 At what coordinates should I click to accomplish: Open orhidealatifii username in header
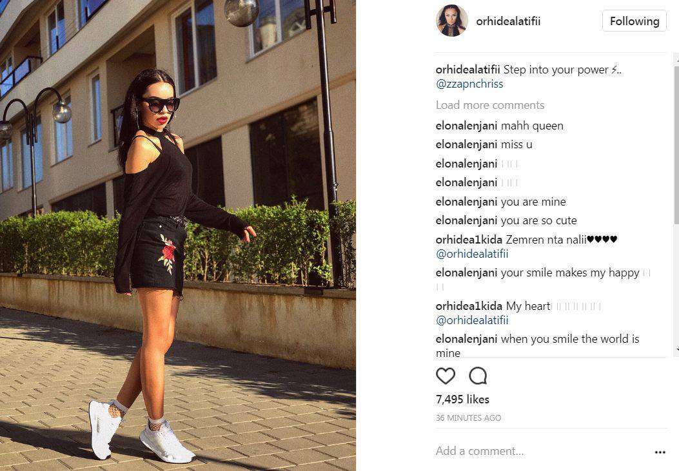(508, 21)
